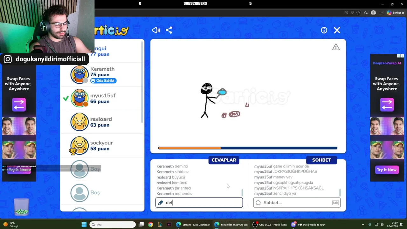Open the ad info icon on the right banner

[399, 56]
